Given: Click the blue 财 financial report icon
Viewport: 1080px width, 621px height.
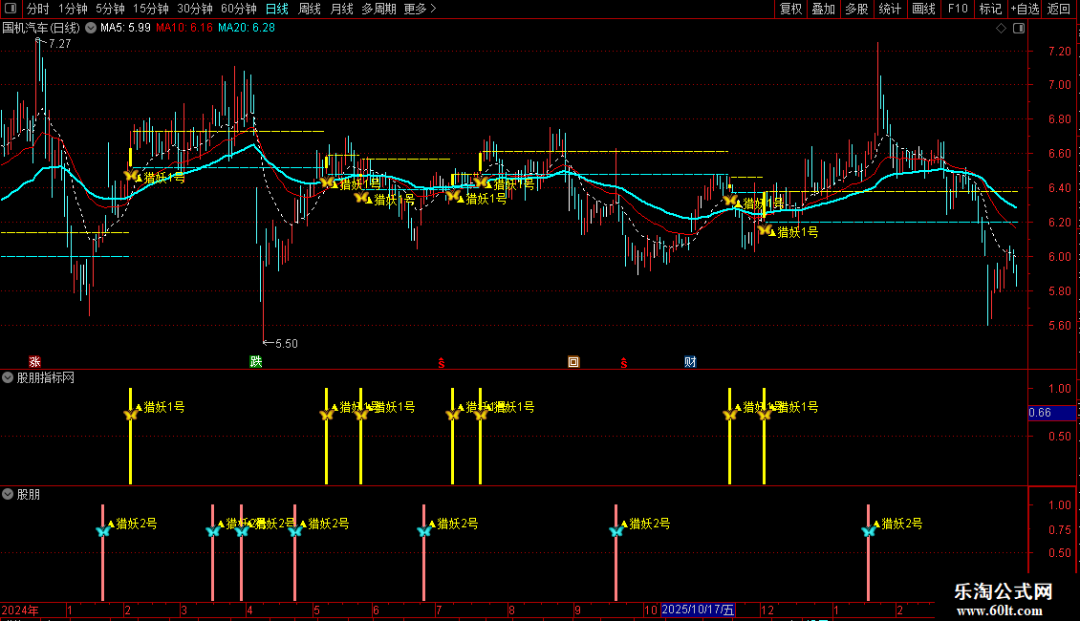Looking at the screenshot, I should 690,361.
